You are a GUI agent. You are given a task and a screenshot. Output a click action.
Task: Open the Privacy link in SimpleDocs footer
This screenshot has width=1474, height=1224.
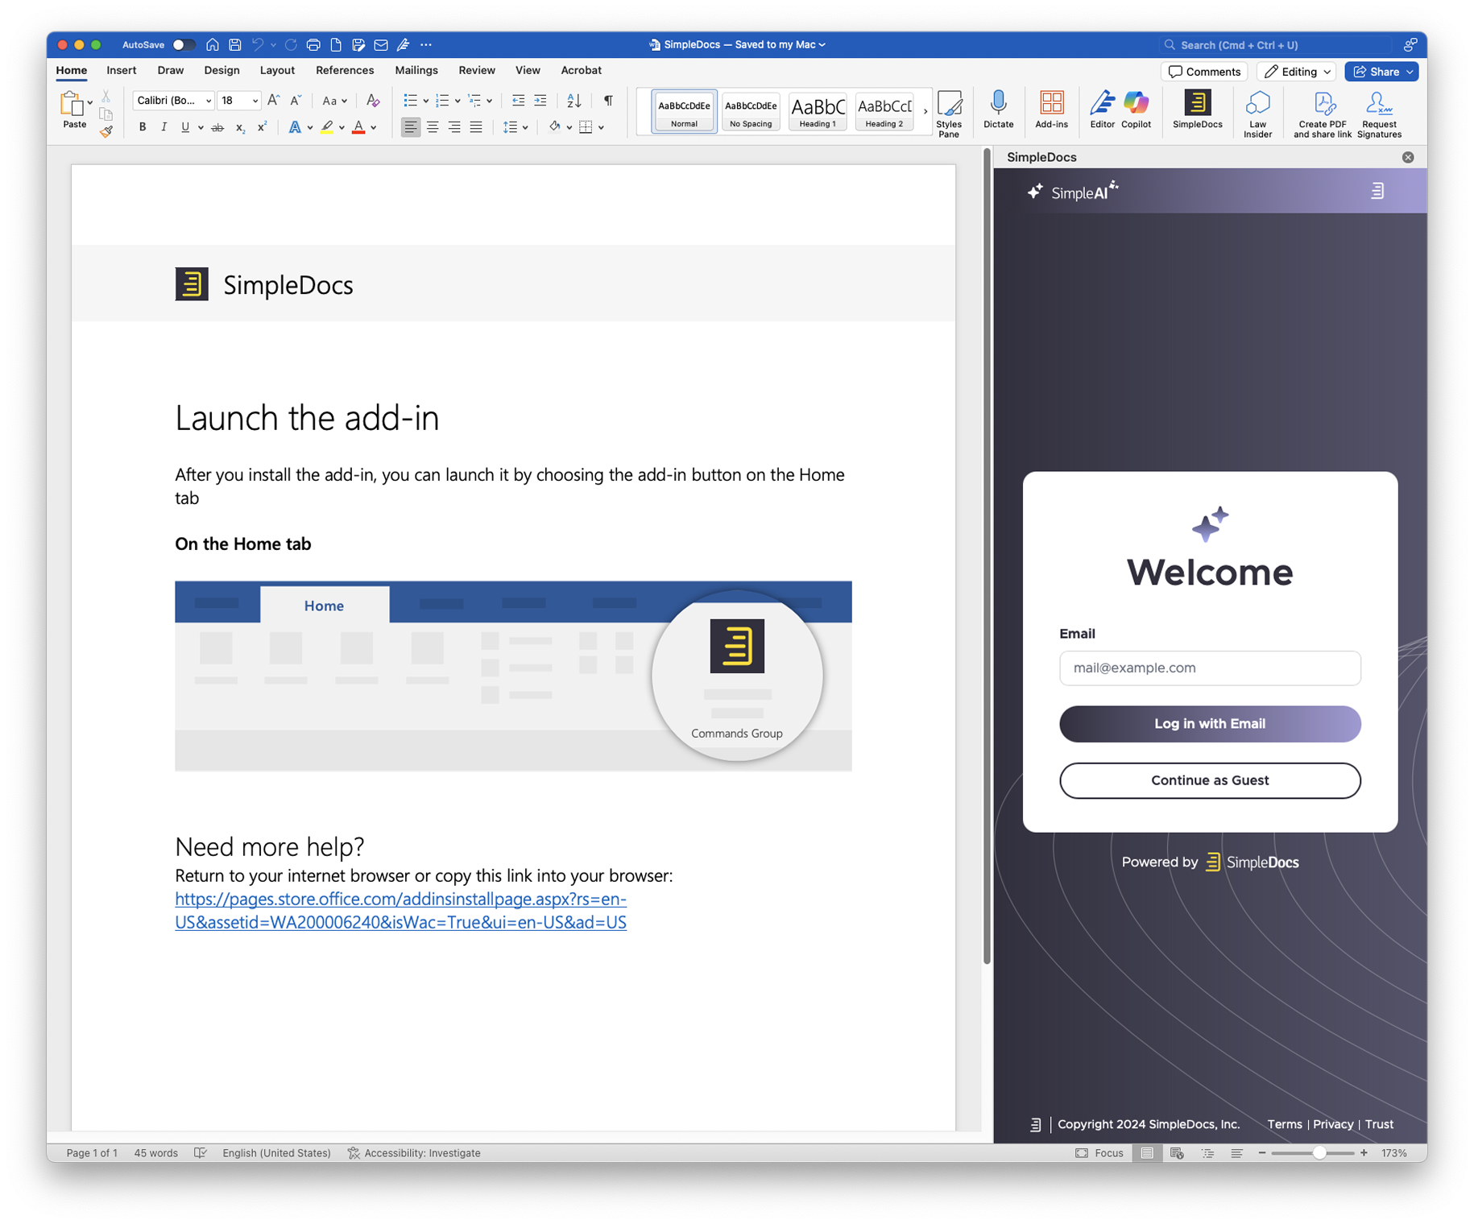[1333, 1124]
